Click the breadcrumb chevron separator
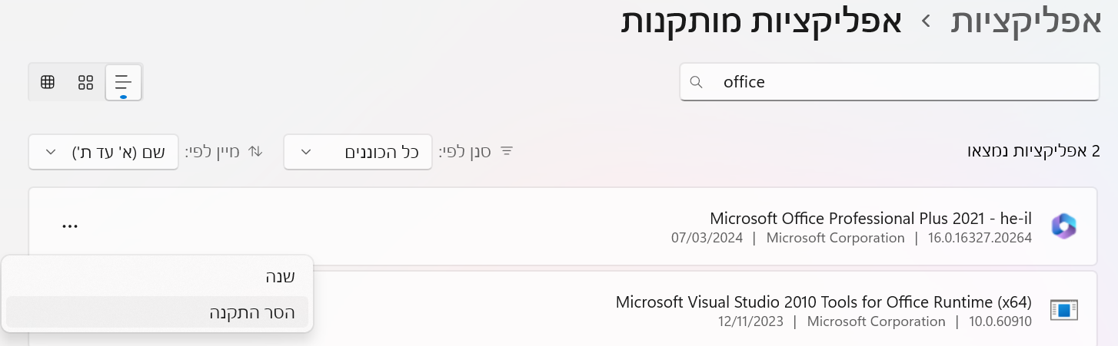 point(927,22)
